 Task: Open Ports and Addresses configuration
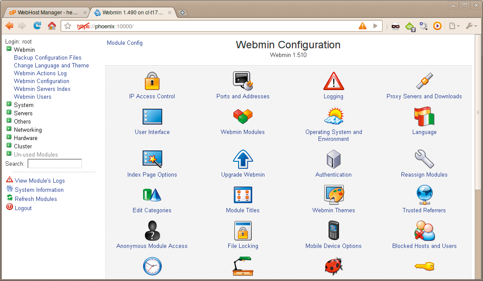[243, 85]
